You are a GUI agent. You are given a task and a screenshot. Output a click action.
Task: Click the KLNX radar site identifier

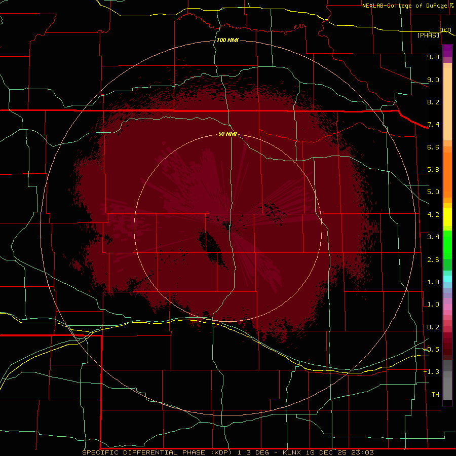pyautogui.click(x=292, y=452)
